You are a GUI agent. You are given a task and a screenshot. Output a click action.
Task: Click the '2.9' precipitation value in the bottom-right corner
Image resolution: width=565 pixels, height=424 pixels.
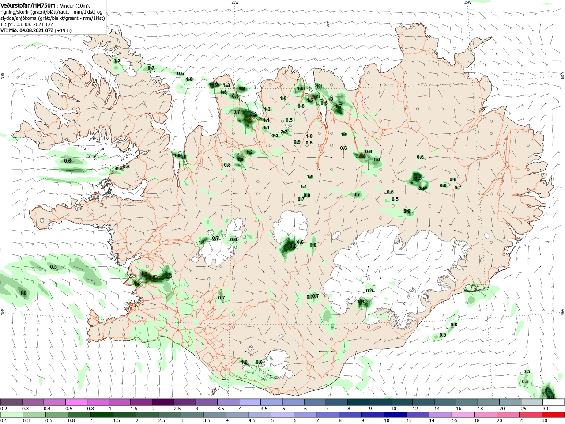pyautogui.click(x=550, y=397)
